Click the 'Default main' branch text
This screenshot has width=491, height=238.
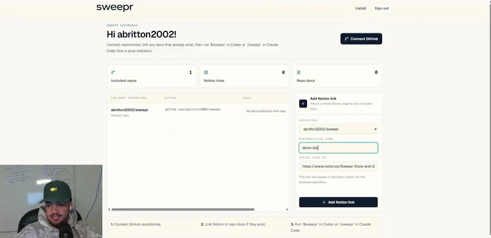120,115
